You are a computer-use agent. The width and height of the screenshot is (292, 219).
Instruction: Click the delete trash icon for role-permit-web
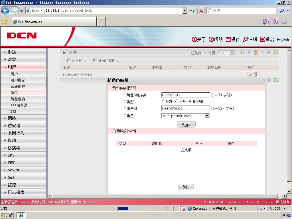[x=255, y=74]
